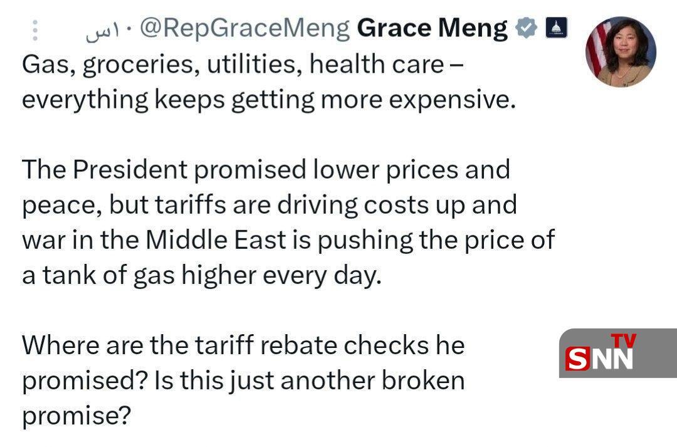Click the final word "promise?" of the tweet

(76, 416)
